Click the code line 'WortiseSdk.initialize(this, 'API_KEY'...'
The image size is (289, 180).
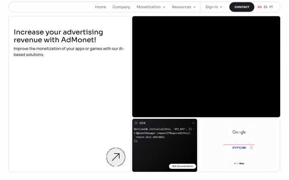coord(164,129)
